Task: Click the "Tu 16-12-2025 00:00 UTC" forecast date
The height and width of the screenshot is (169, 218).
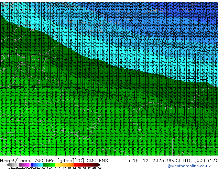Action: point(158,160)
